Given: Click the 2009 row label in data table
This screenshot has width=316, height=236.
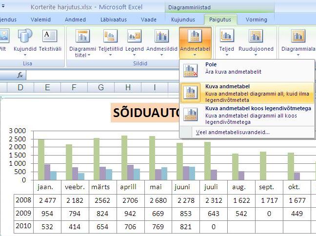Looking at the screenshot, I should click(x=23, y=213).
